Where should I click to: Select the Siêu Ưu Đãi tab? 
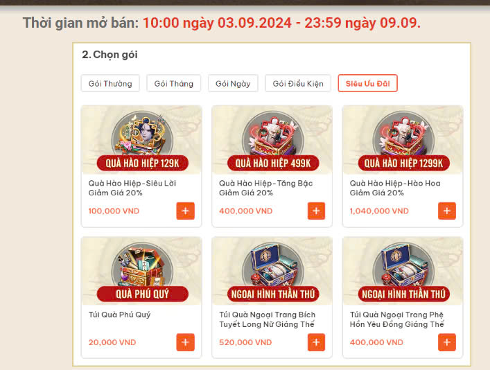[x=368, y=83]
